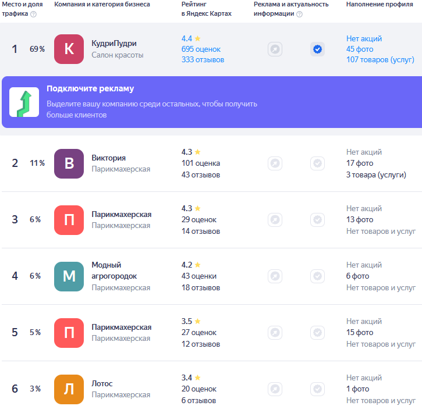Click the '17 фото' text
The width and height of the screenshot is (422, 413).
pos(360,163)
